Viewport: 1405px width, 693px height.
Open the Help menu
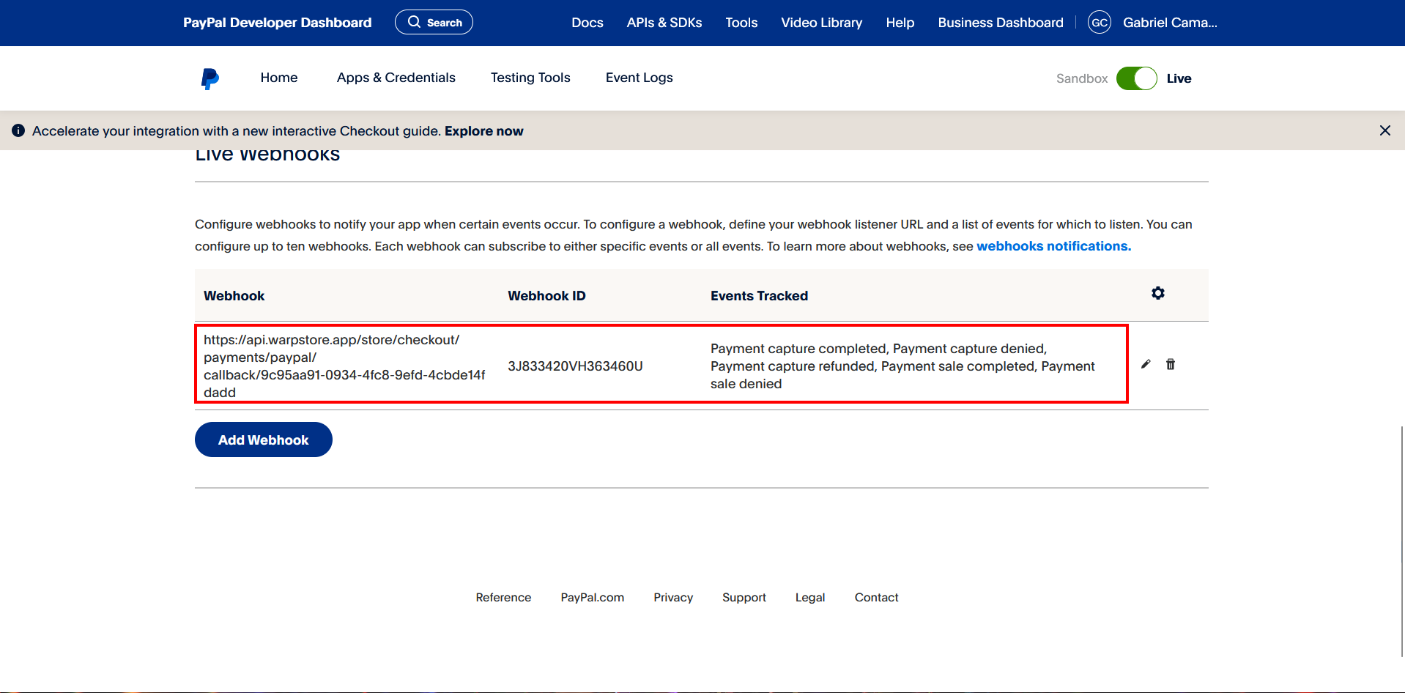(900, 23)
